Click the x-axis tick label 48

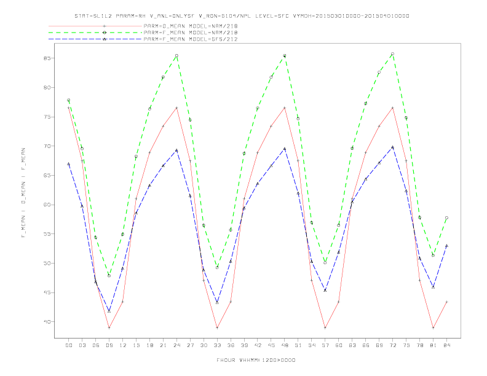tap(285, 345)
